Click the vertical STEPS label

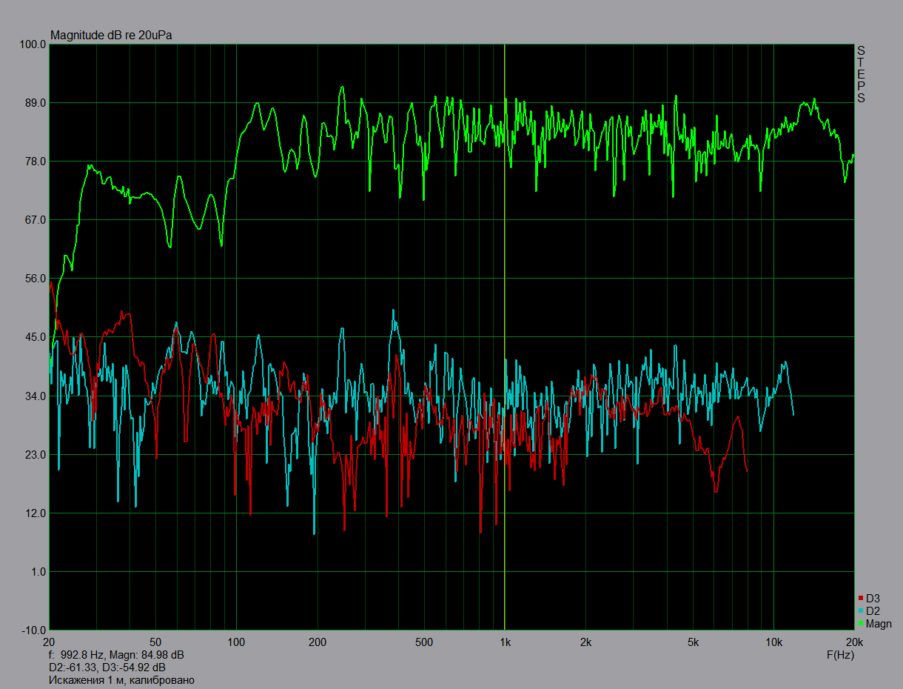(861, 74)
